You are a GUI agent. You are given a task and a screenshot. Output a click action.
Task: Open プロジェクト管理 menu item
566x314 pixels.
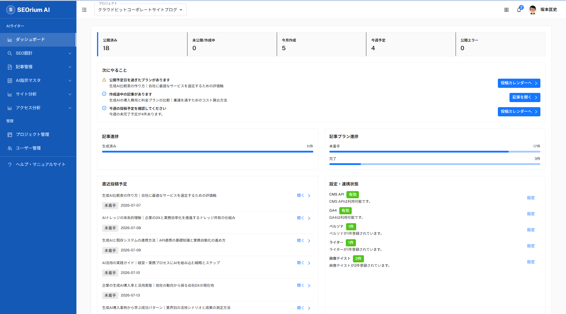point(38,134)
